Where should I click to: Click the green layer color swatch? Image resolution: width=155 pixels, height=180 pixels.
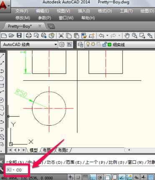[x=109, y=45]
